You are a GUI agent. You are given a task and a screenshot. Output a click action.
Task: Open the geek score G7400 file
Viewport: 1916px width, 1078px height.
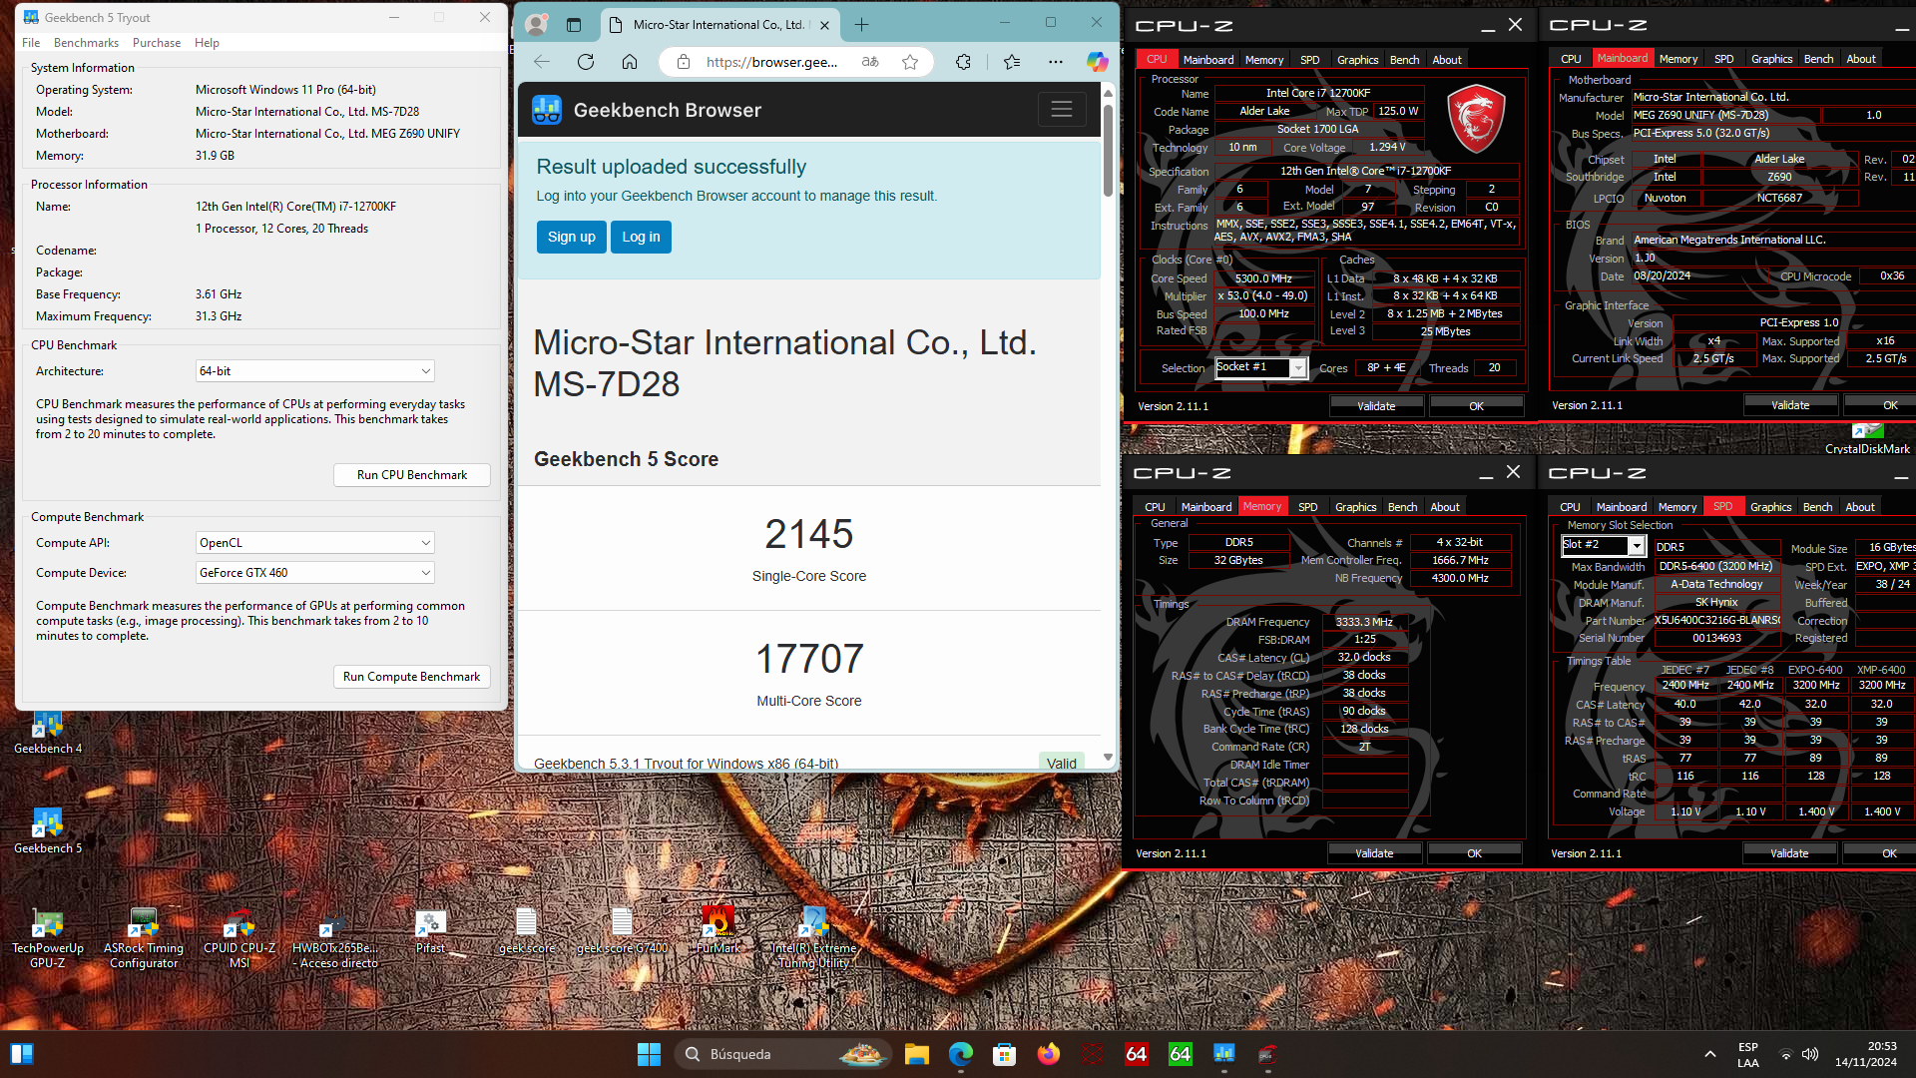(622, 930)
